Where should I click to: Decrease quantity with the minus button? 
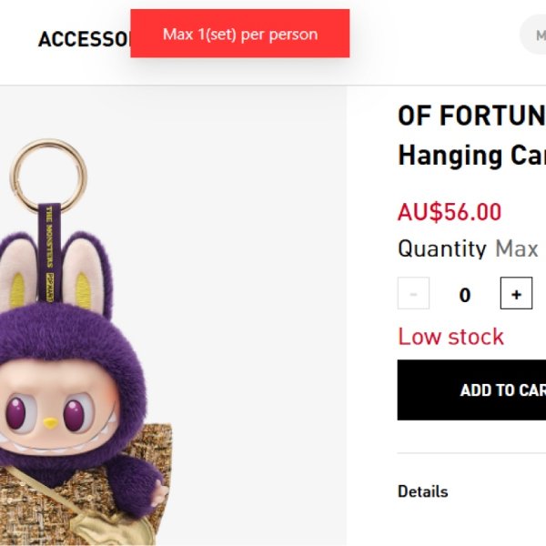(413, 294)
